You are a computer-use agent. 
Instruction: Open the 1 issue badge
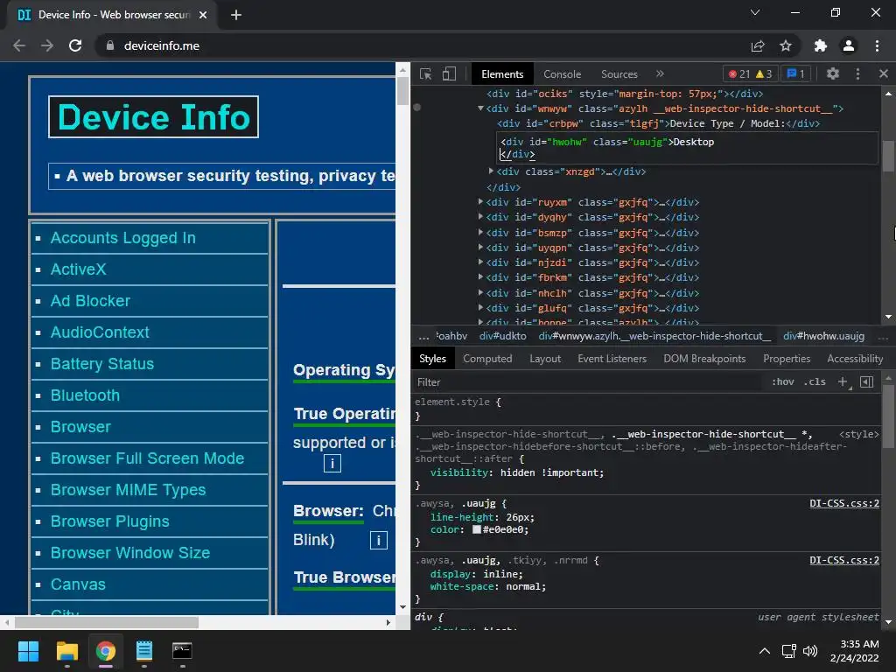point(796,73)
